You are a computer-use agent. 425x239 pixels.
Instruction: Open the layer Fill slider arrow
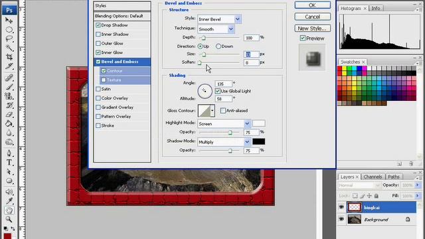tap(418, 196)
